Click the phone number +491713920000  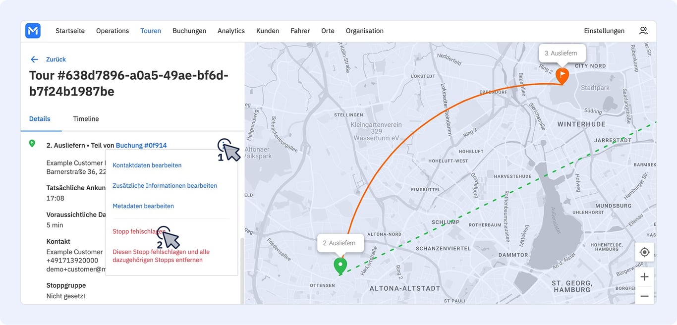(72, 260)
